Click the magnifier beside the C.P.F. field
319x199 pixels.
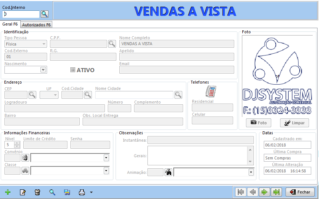[x=112, y=44]
